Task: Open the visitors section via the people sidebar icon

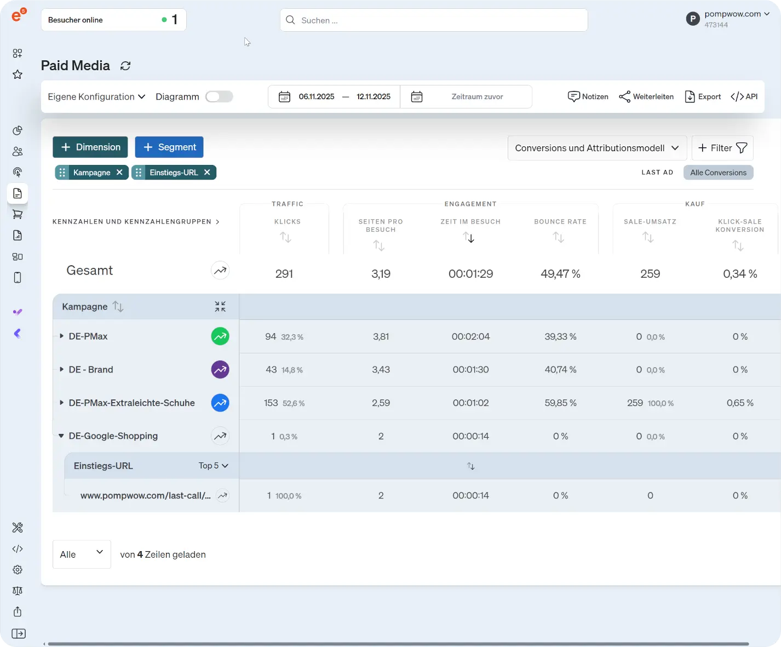Action: point(17,151)
